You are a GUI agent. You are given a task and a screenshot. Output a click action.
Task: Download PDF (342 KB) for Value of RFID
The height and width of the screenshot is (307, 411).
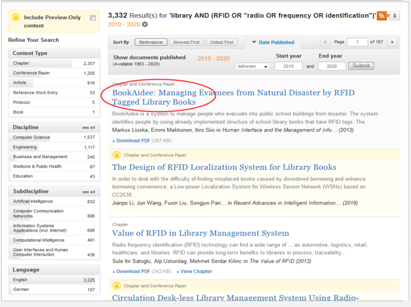point(142,272)
